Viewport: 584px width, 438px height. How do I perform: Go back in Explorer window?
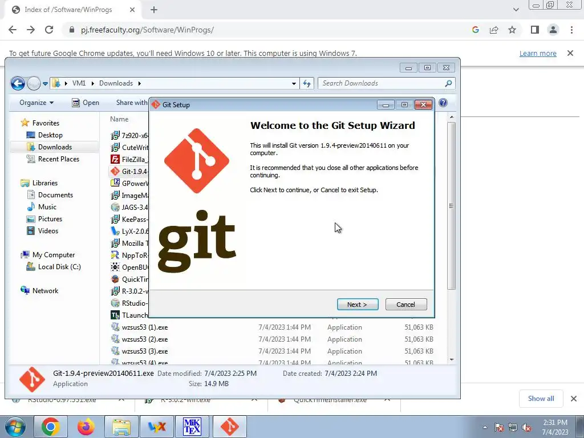tap(17, 83)
